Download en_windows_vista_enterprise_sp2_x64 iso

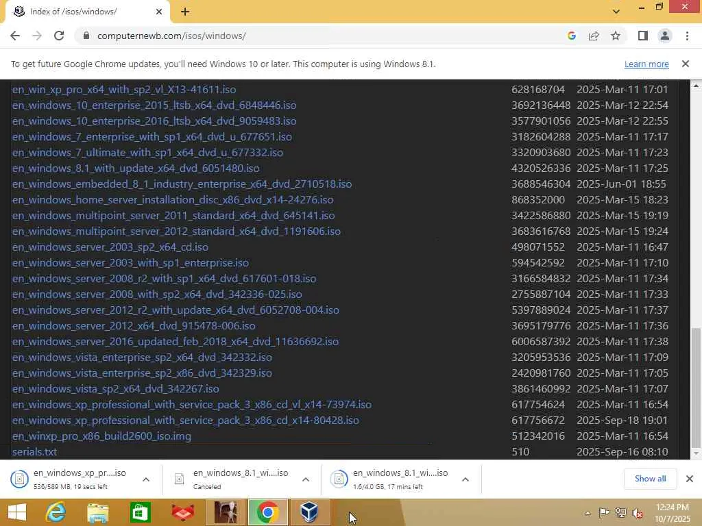[142, 358]
